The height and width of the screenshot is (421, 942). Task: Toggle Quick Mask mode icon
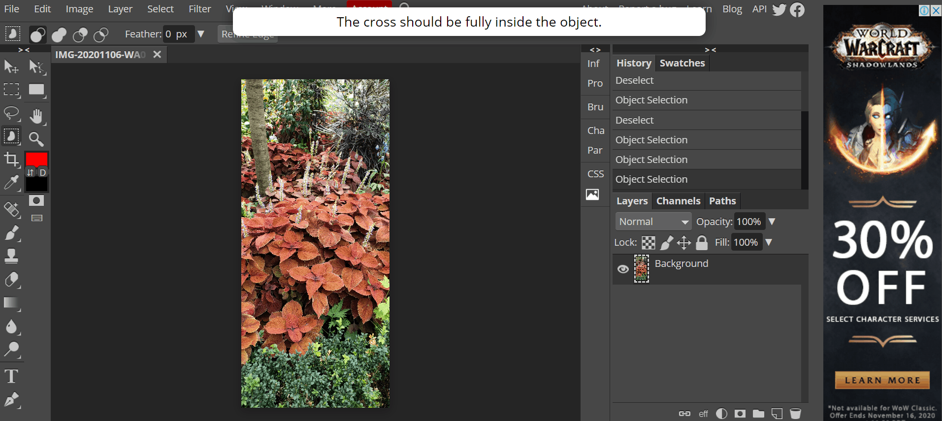tap(36, 200)
